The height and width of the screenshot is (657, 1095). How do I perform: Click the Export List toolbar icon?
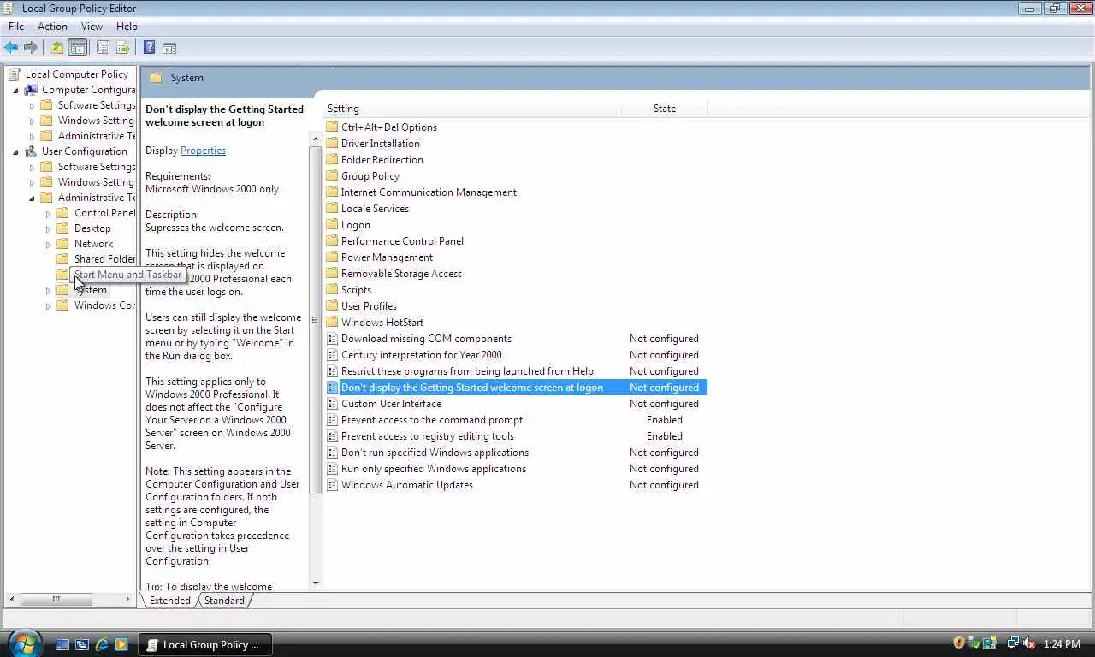pyautogui.click(x=122, y=48)
